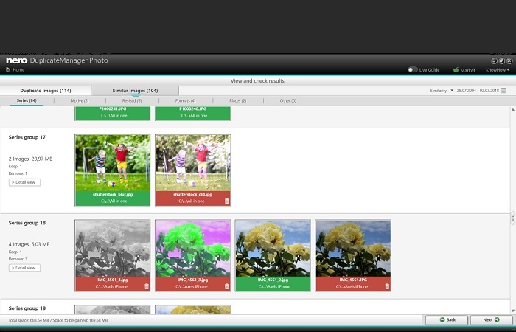Toggle the Live Guide switch

pyautogui.click(x=413, y=70)
